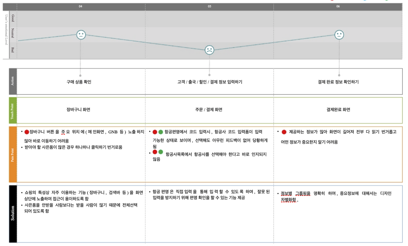Click pain point text 항공편명에서 코드 입력시
408x246 pixels.
point(210,139)
